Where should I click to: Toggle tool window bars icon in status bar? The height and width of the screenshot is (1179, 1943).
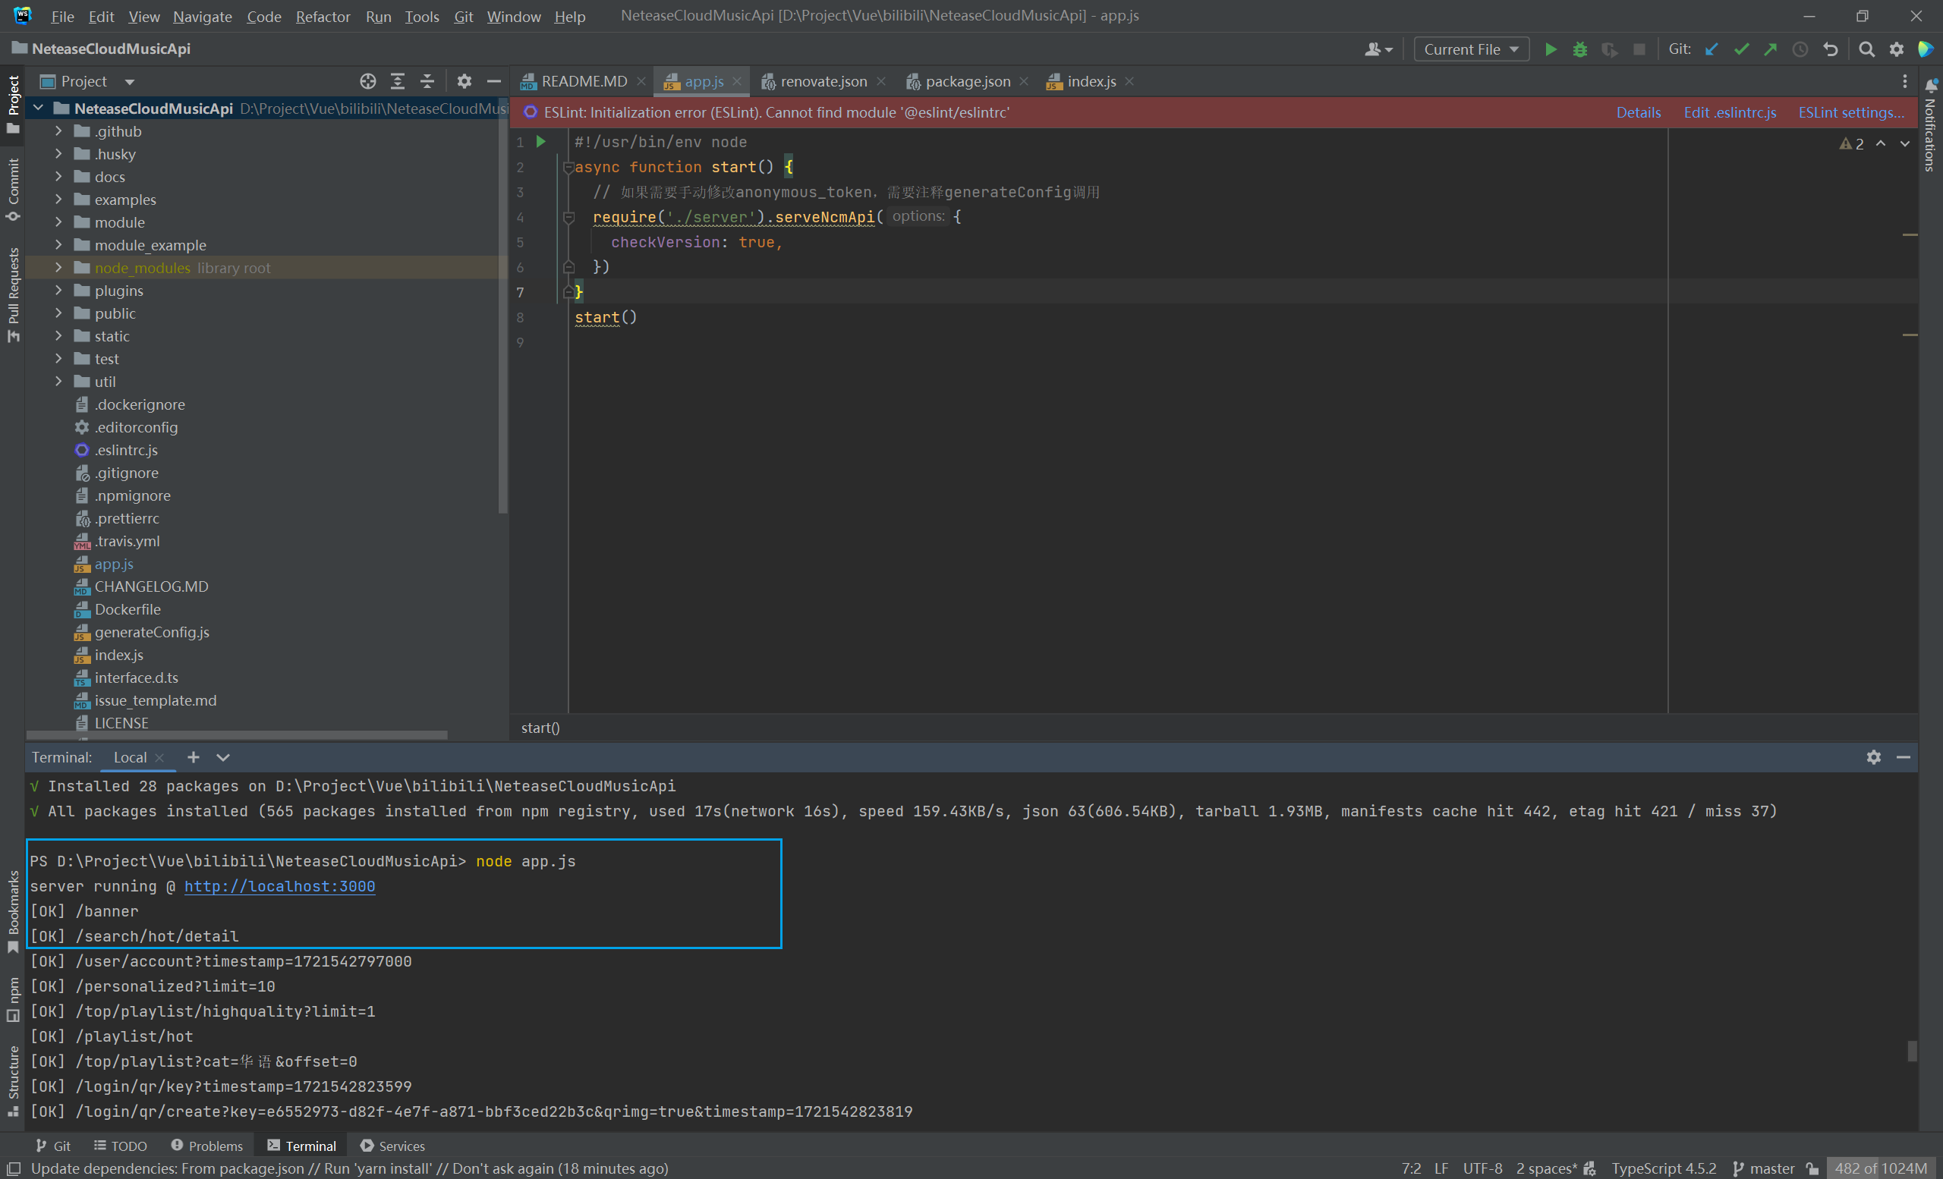tap(14, 1168)
